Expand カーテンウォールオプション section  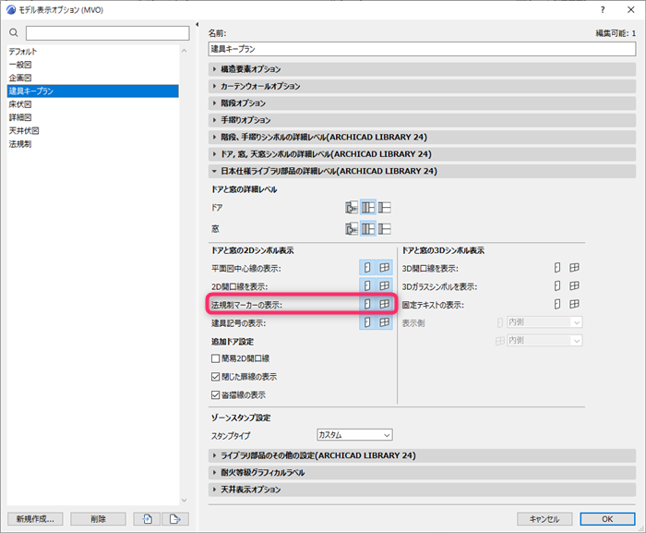tap(422, 86)
